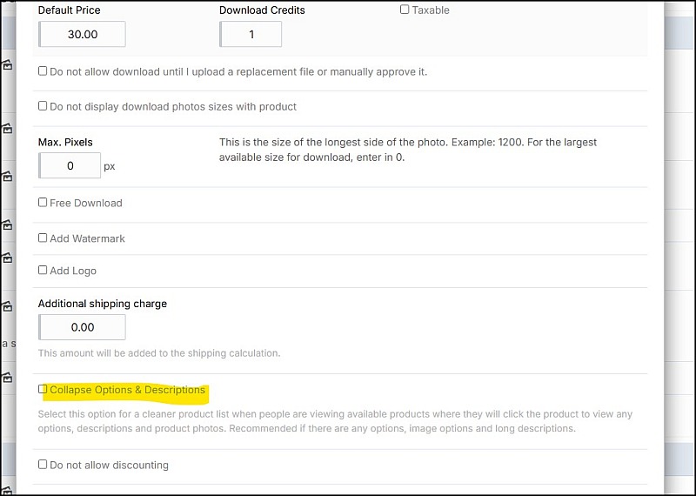Image resolution: width=696 pixels, height=496 pixels.
Task: Click the 'Additional shipping charge' label
Action: tap(103, 304)
